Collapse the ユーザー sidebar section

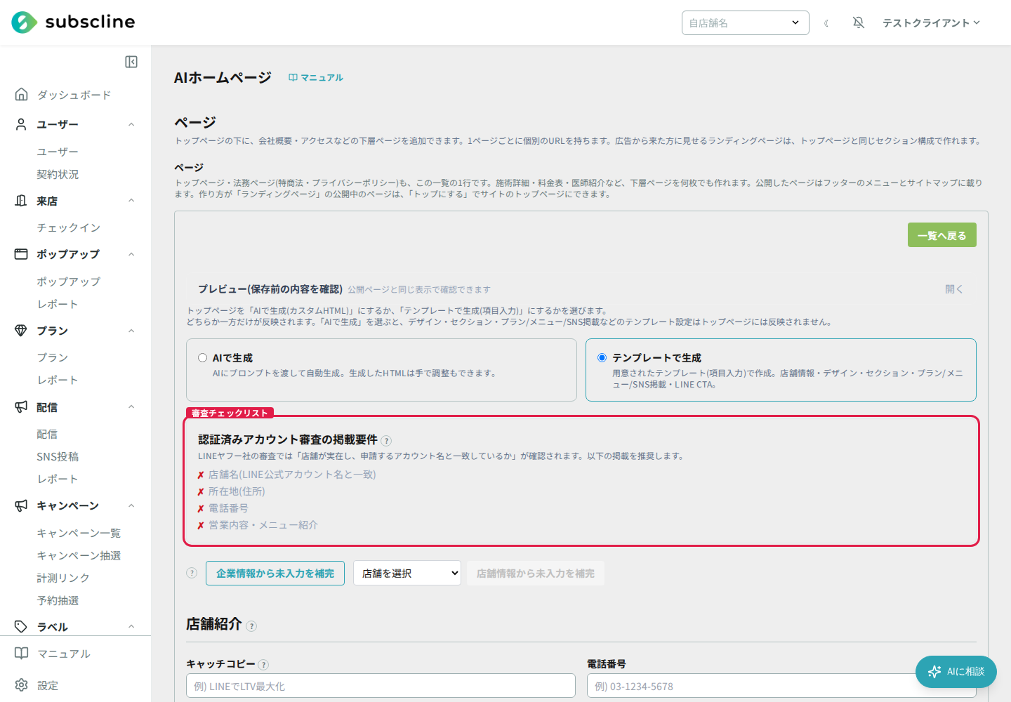tap(131, 124)
